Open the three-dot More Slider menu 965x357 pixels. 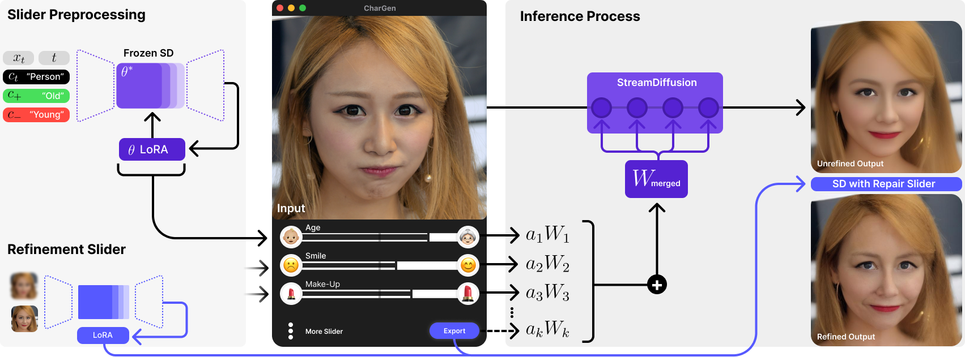pyautogui.click(x=291, y=331)
